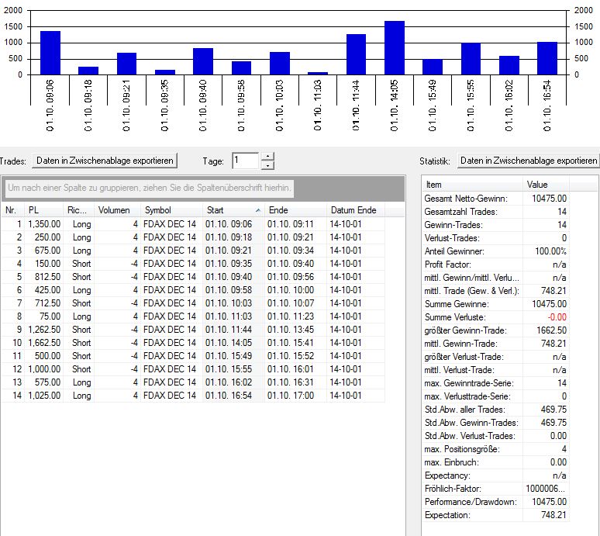Screen dimensions: 600x536
Task: Select trade row with PL 1,350.00
Action: 193,224
